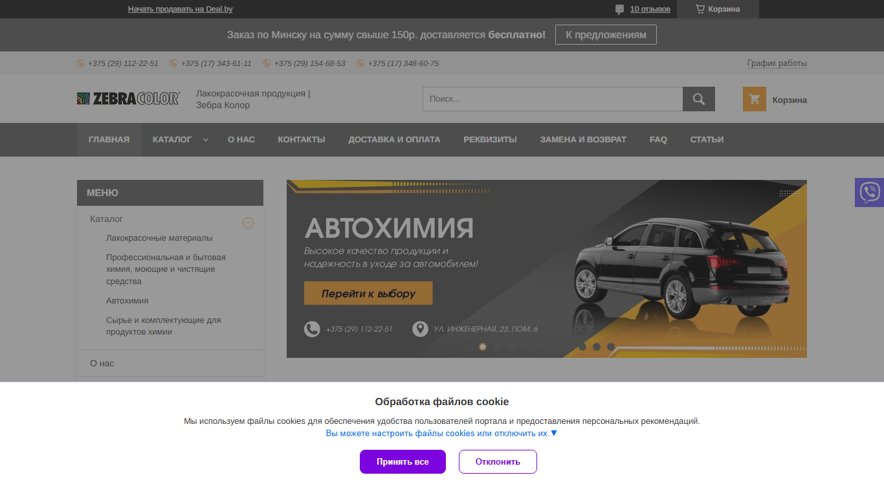The width and height of the screenshot is (884, 497).
Task: Select Профессиональная и бытовая химия sidebar item
Action: tap(166, 269)
